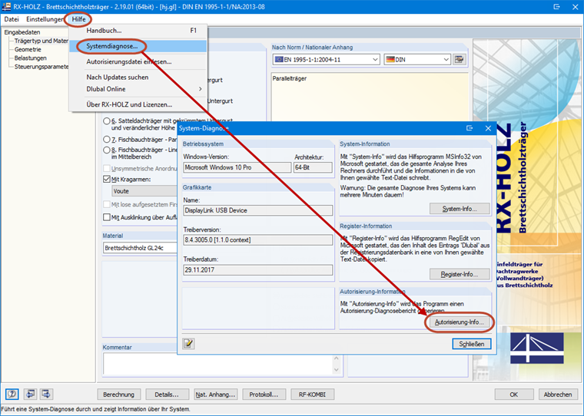Viewport: 584px width, 416px height.
Task: Choose Systemdiagnose... menu entry
Action: (x=138, y=46)
